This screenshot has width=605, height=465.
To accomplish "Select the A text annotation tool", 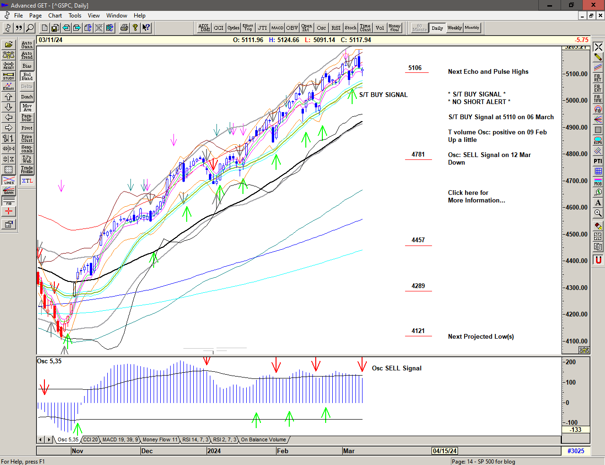I will click(x=597, y=202).
